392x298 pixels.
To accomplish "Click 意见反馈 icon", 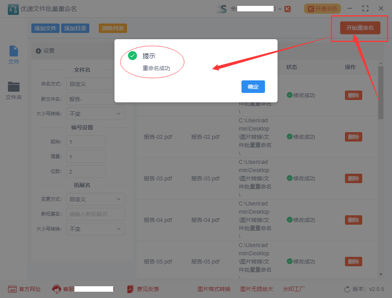I will click(130, 289).
